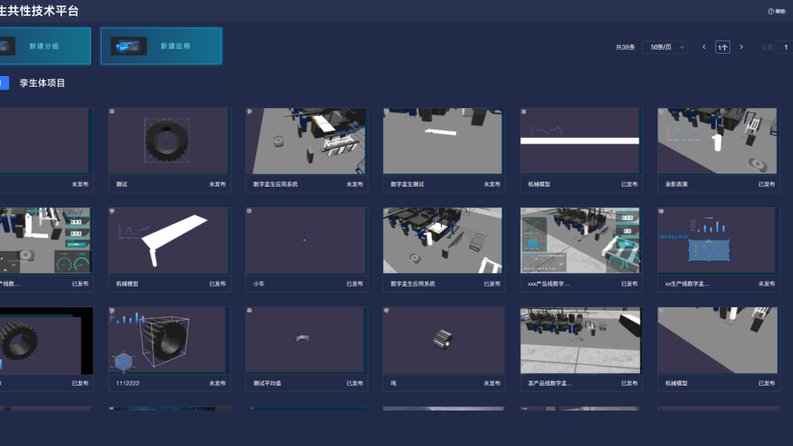Click the 帮助 help icon
This screenshot has width=793, height=446.
tap(771, 12)
